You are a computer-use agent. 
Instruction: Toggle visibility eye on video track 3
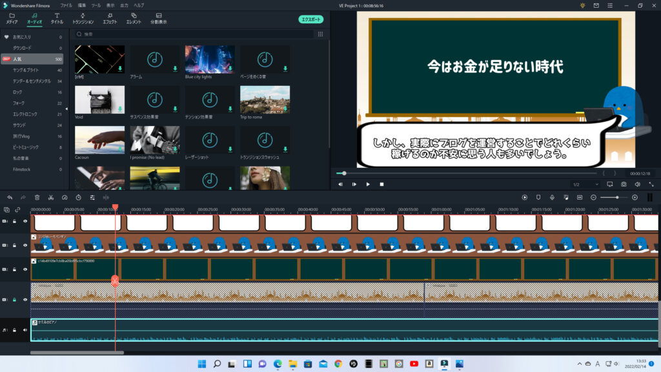pyautogui.click(x=25, y=245)
